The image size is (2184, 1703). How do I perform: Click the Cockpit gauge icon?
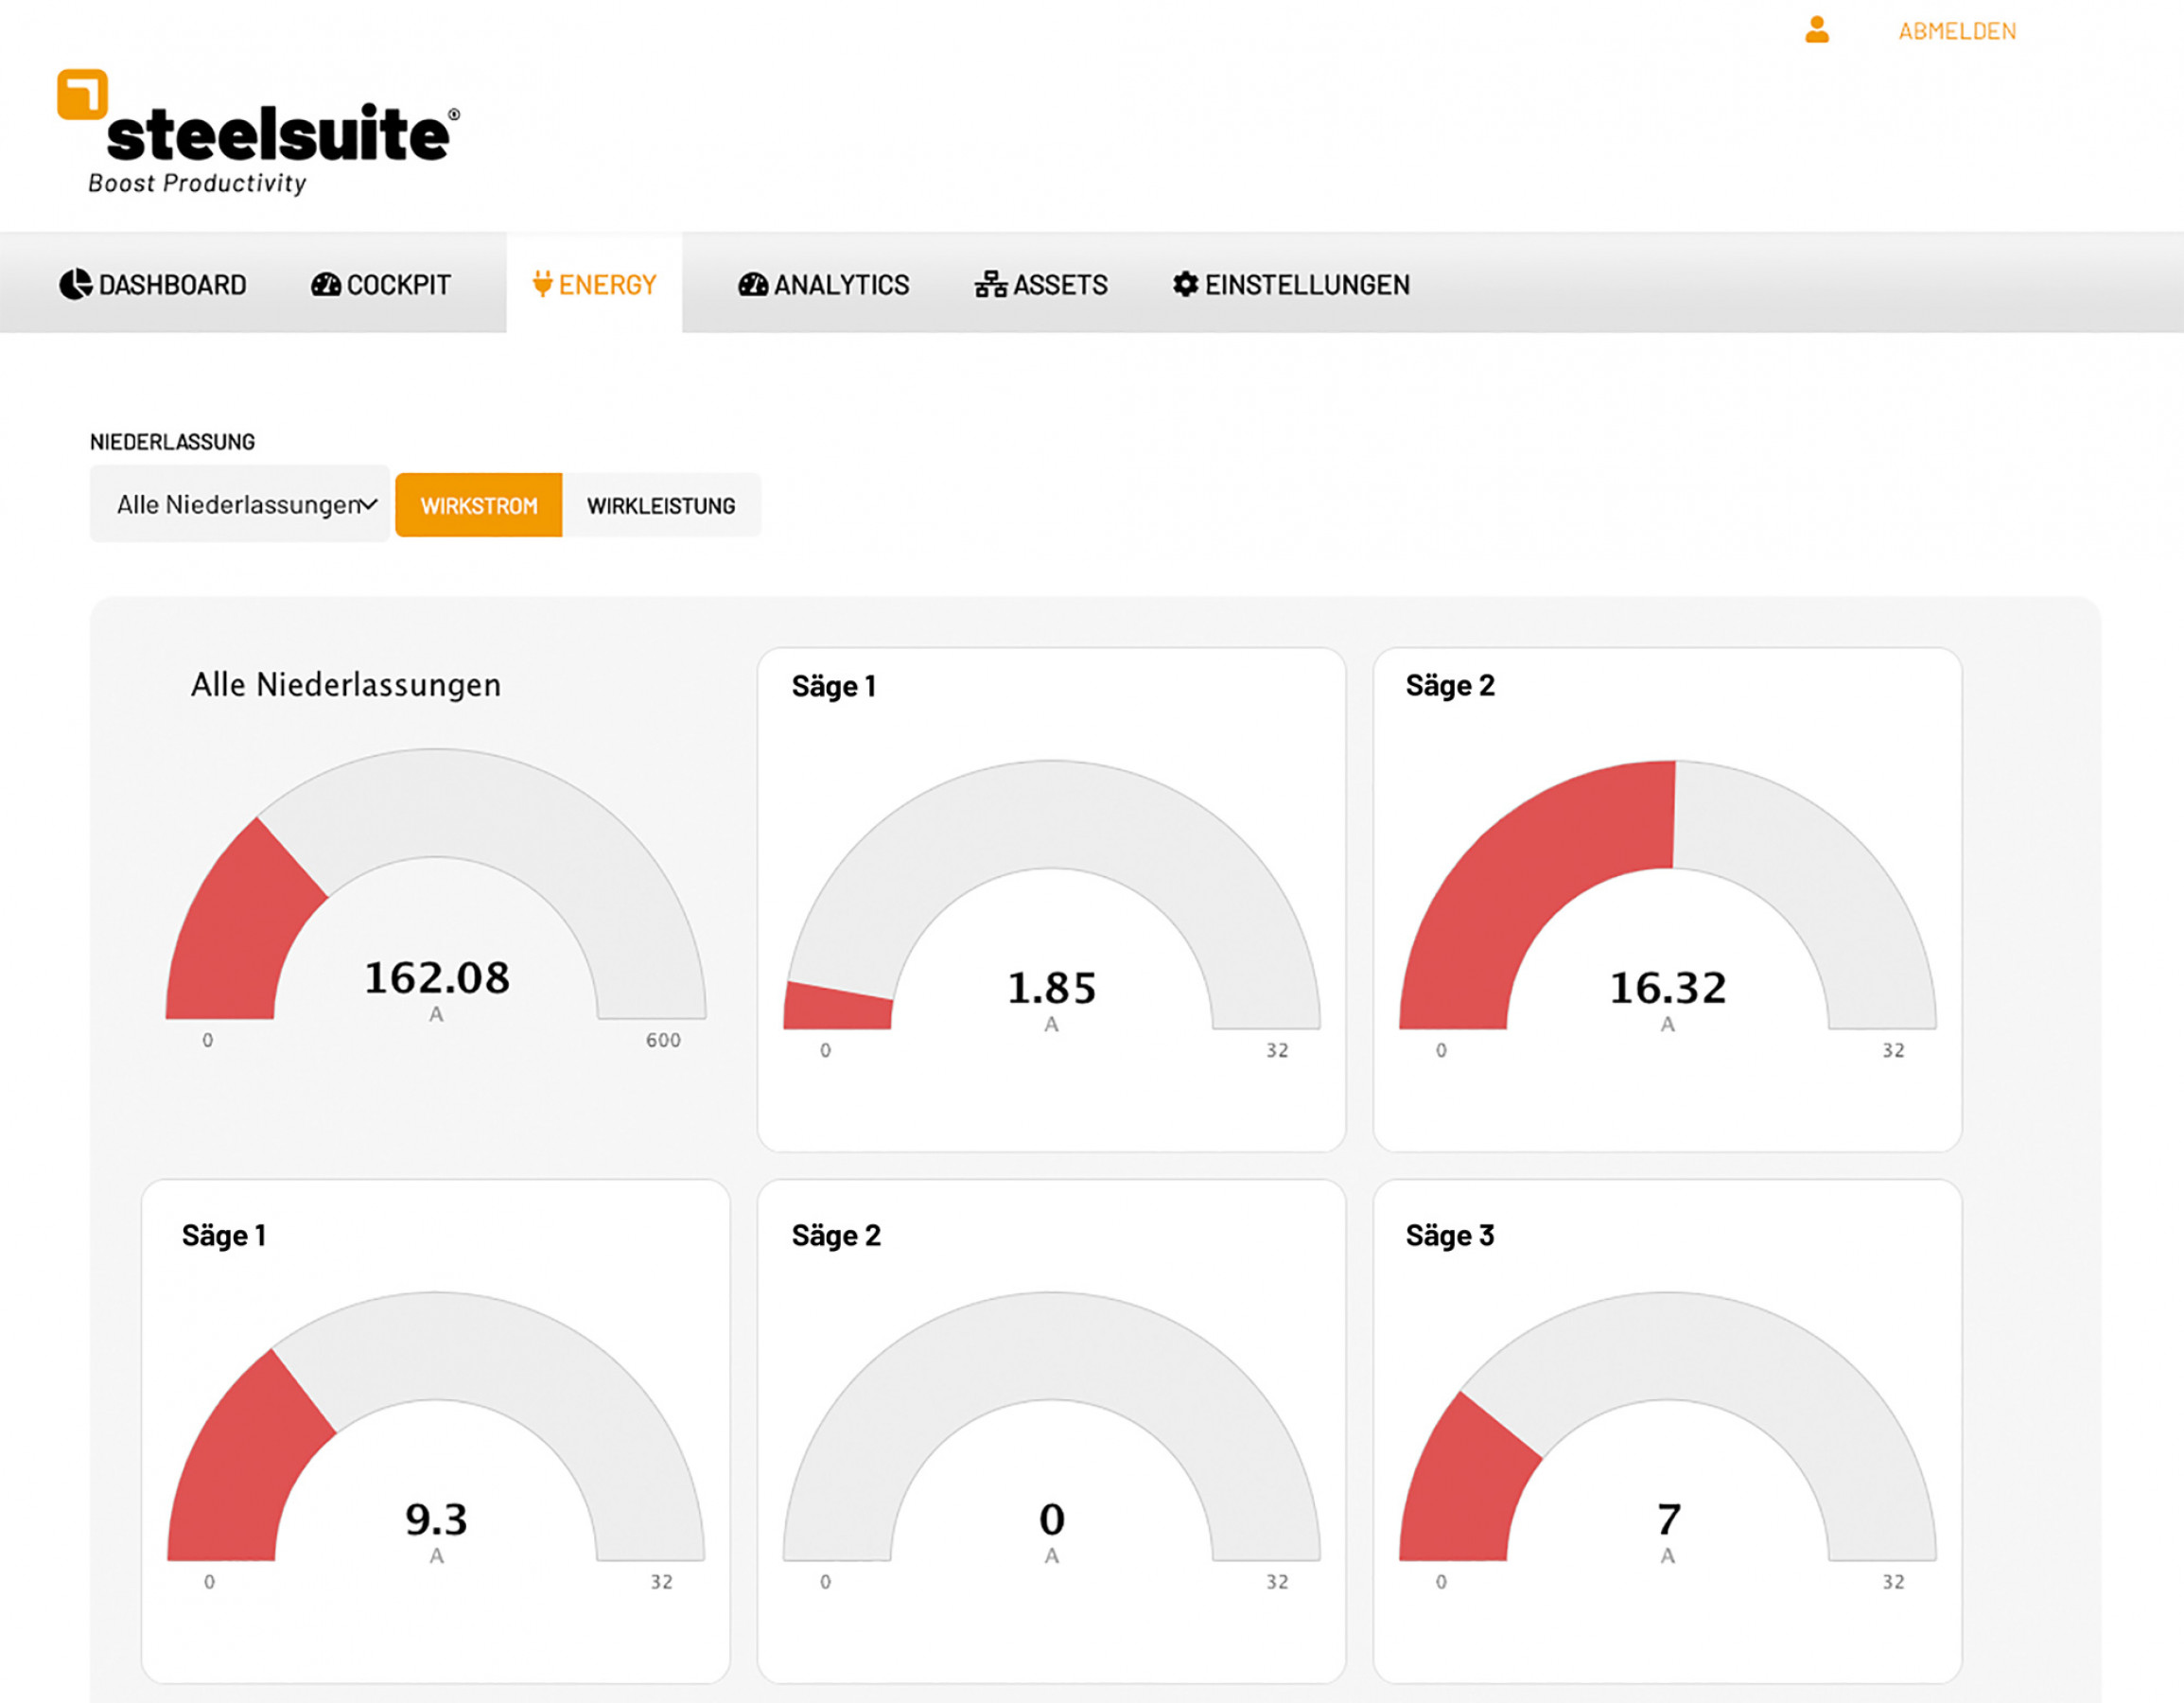pos(326,285)
